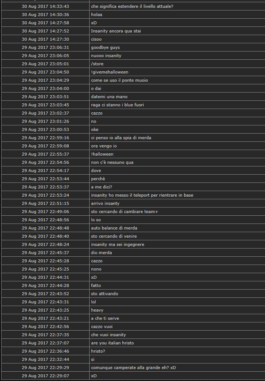
Task: Click the 'are you italian hristo' message
Action: click(x=112, y=343)
